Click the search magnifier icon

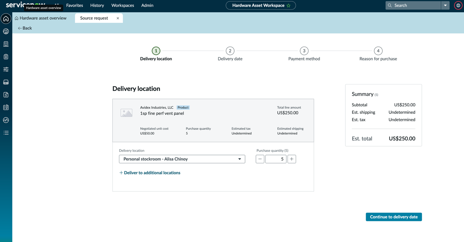click(x=390, y=5)
